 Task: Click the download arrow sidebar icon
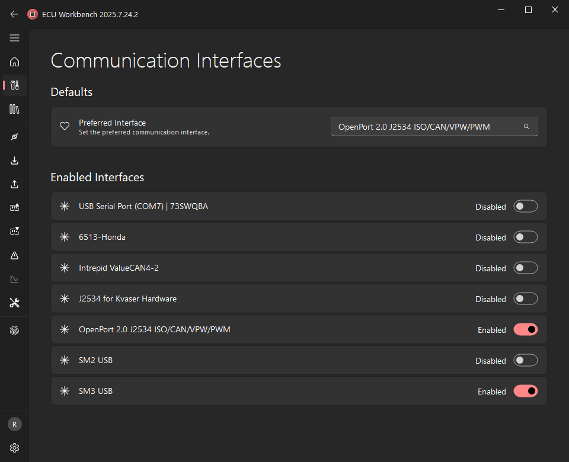tap(15, 161)
